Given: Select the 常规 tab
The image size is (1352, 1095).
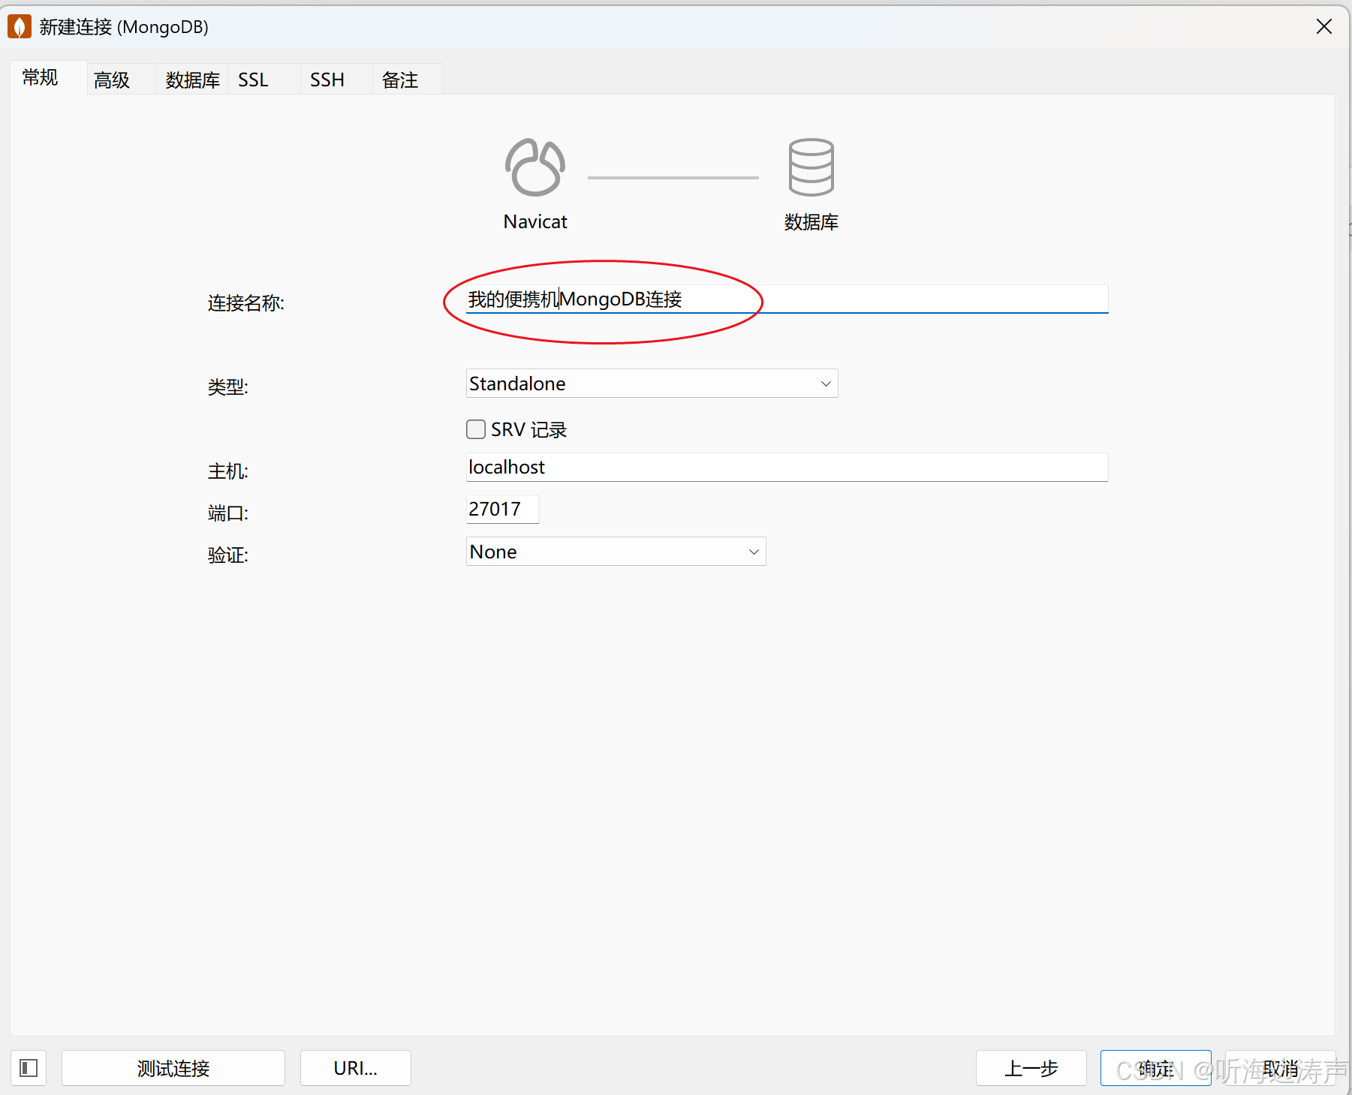Looking at the screenshot, I should pyautogui.click(x=39, y=77).
